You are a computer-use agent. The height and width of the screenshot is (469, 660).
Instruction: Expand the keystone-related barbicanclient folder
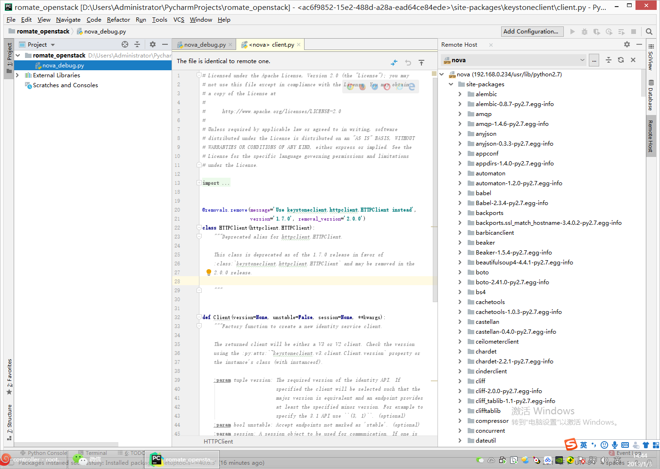click(x=460, y=233)
